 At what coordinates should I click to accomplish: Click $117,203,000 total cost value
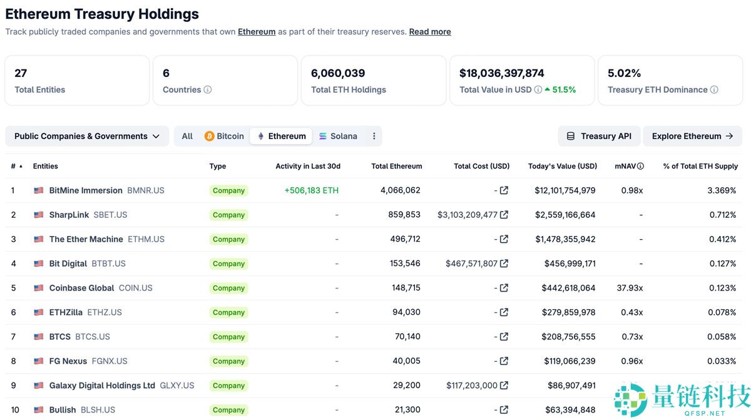tap(472, 386)
